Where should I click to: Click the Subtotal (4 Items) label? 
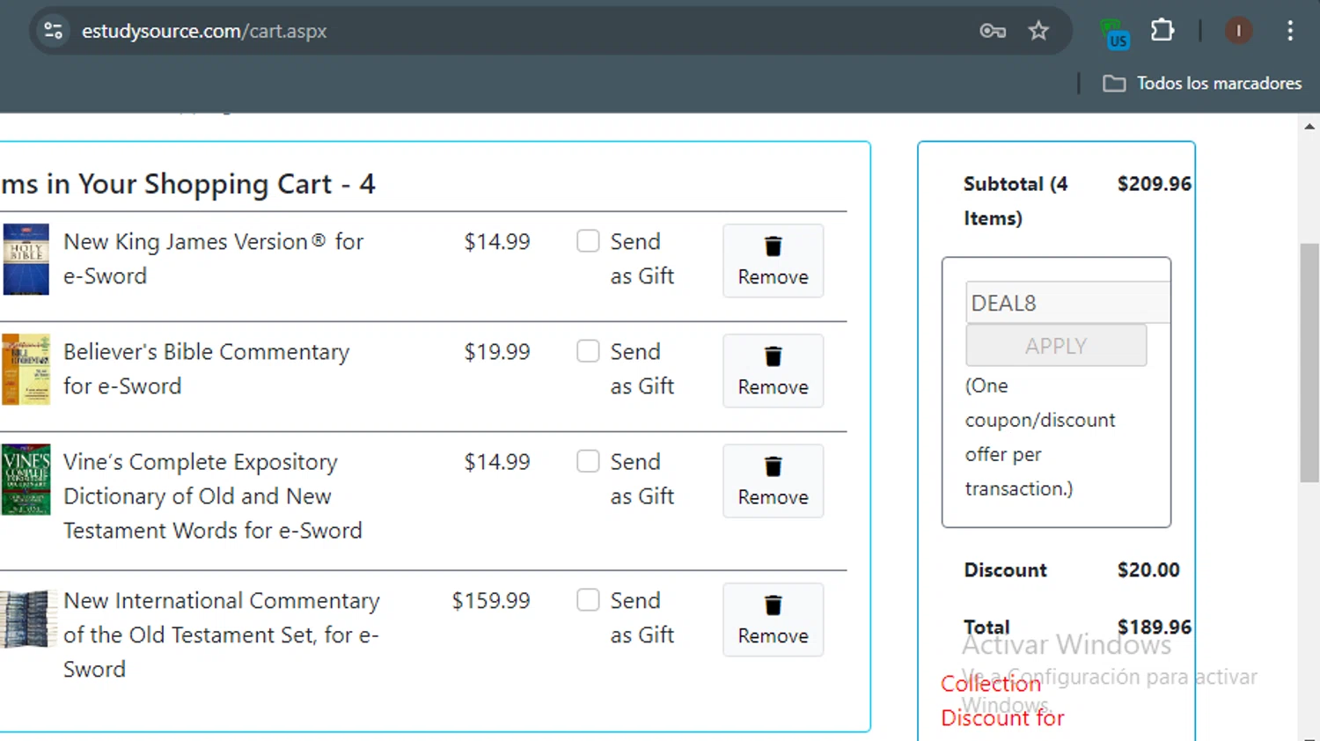(x=1016, y=201)
